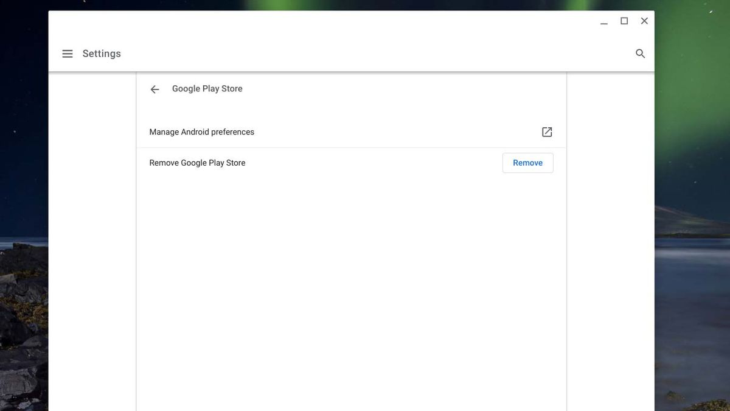Close the Settings window
The height and width of the screenshot is (411, 730).
click(644, 21)
